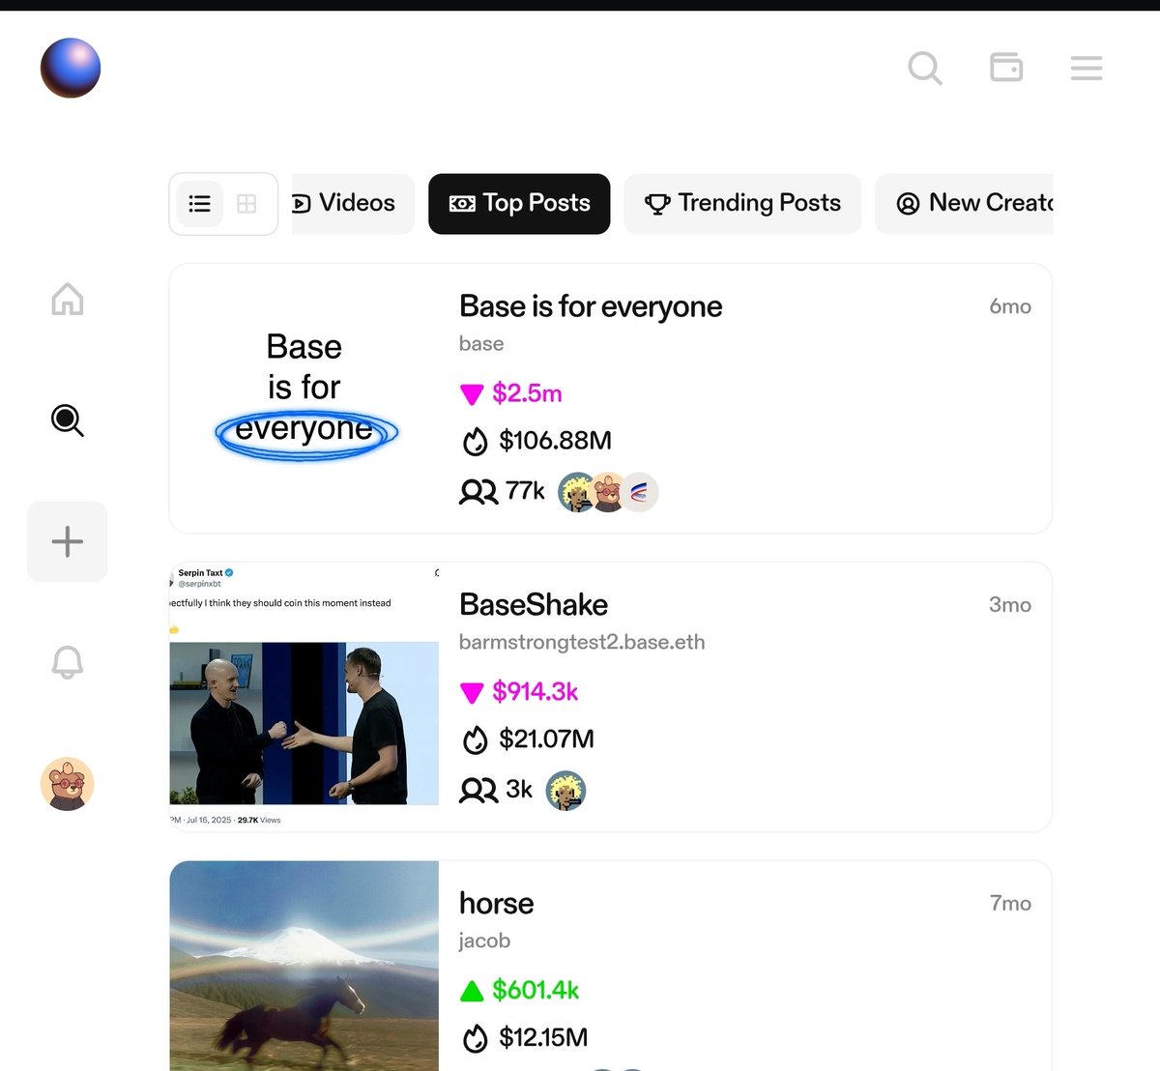Click the green up triangle beside $601.4k

[472, 991]
